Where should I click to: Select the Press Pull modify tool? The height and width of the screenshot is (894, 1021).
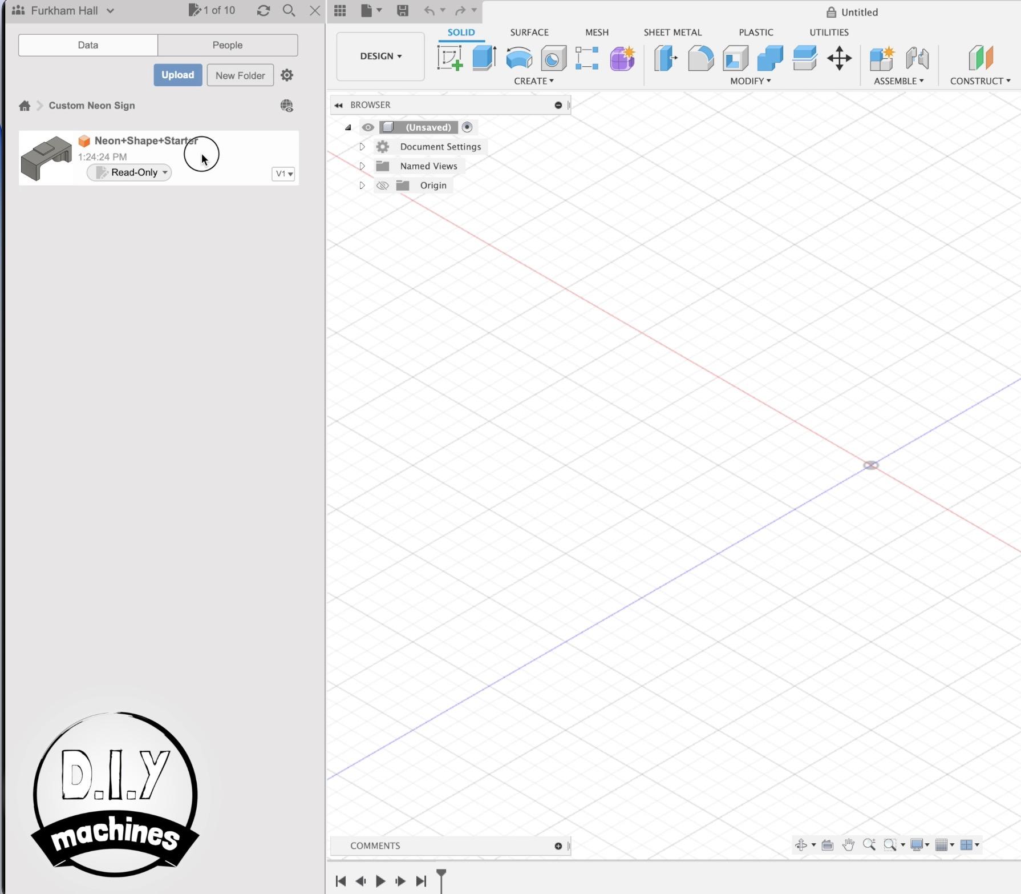(x=665, y=58)
